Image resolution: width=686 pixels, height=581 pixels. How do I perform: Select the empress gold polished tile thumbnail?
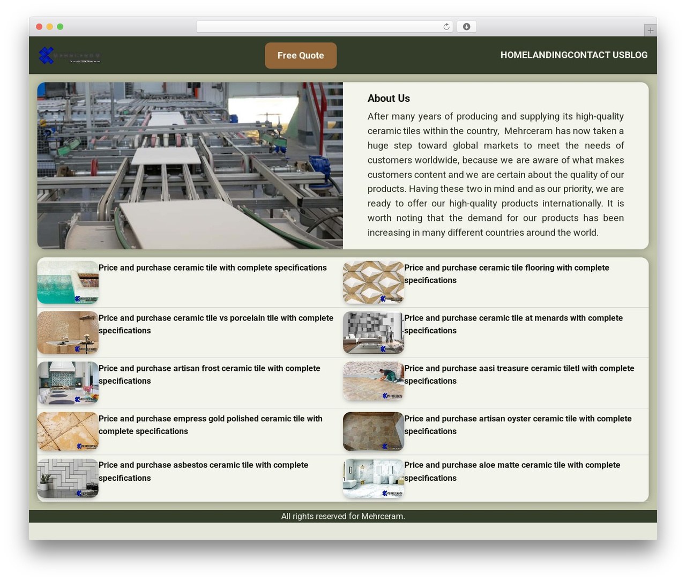click(x=68, y=431)
